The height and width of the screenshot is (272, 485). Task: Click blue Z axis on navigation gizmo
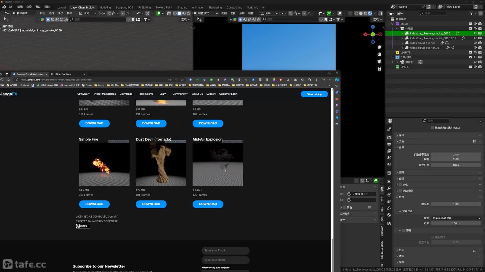pyautogui.click(x=373, y=27)
